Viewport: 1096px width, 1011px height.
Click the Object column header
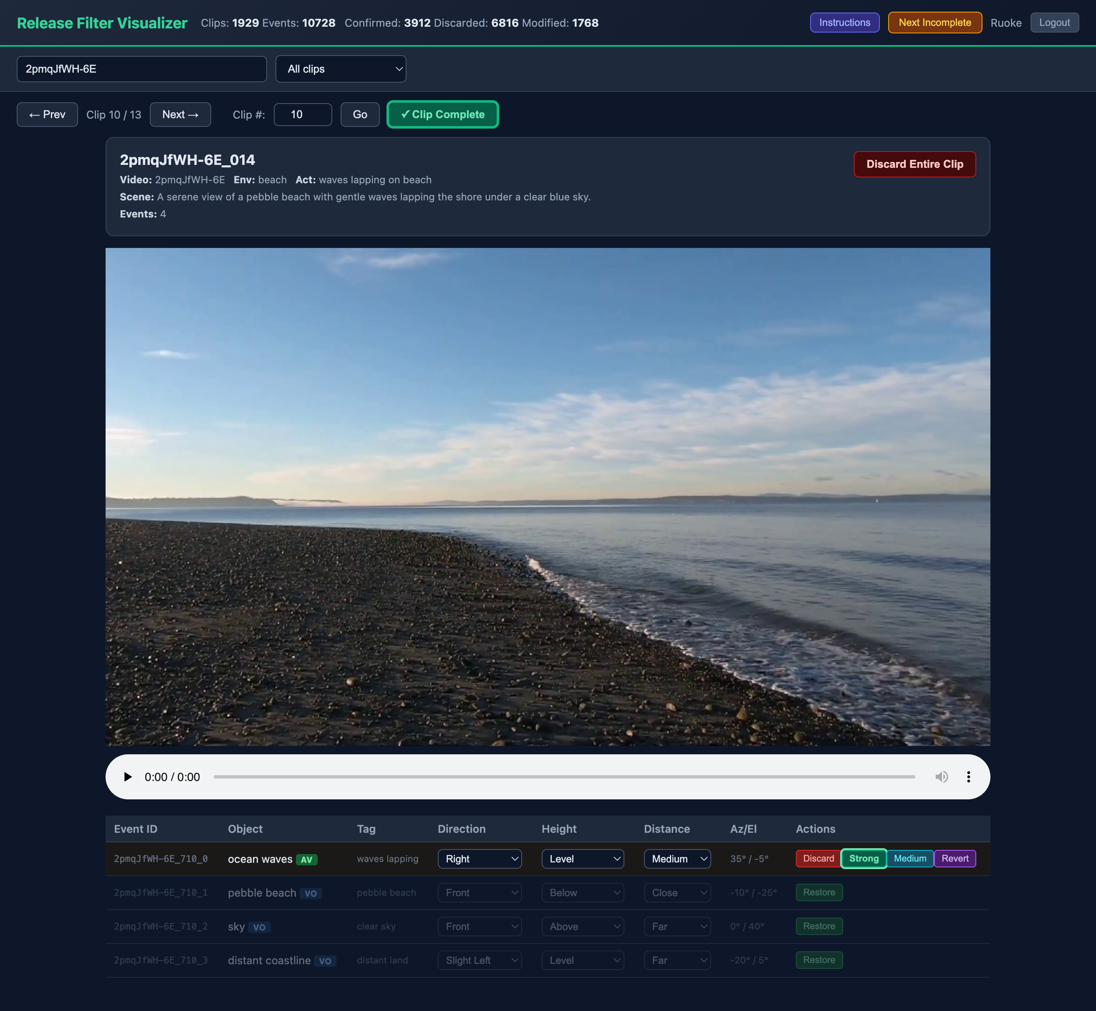[x=245, y=829]
